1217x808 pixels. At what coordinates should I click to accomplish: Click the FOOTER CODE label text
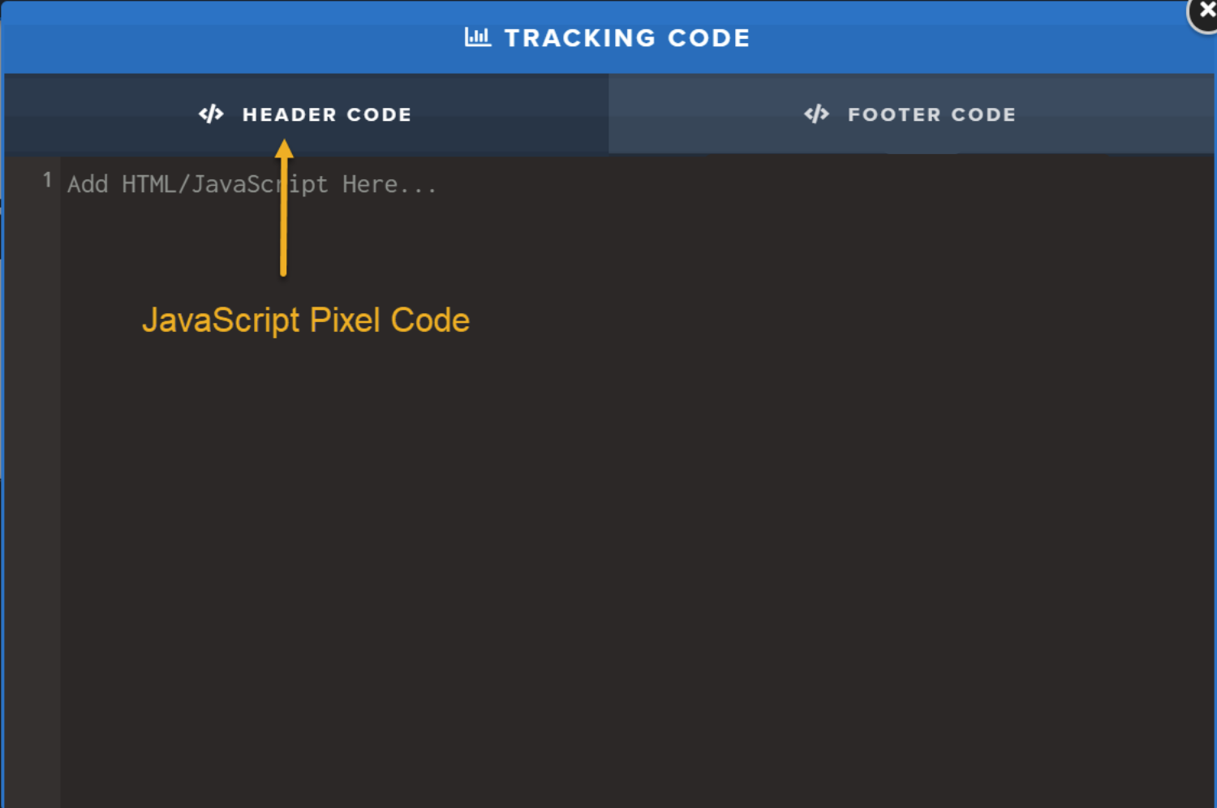[x=931, y=114]
